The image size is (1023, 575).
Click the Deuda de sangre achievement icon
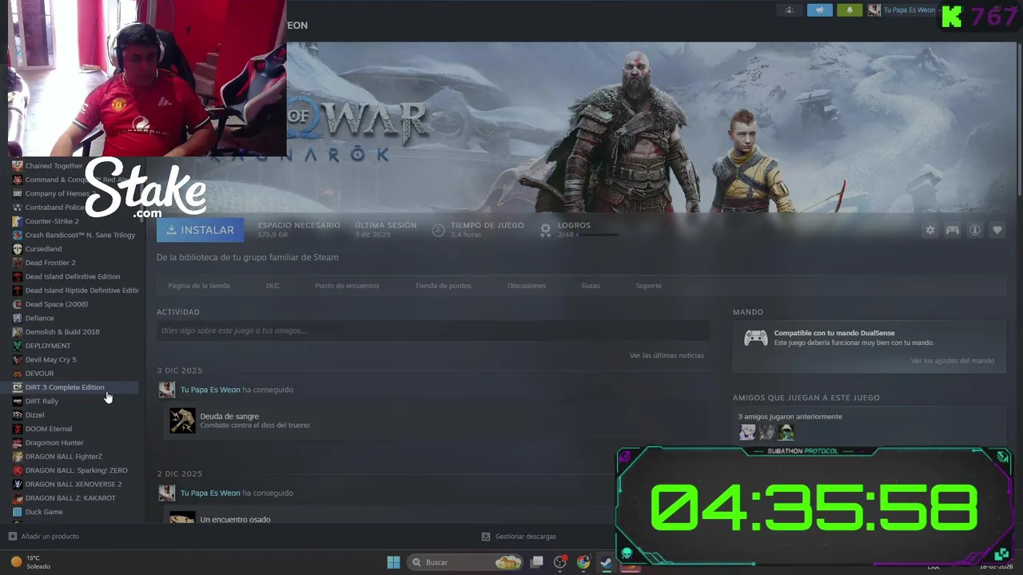click(182, 420)
